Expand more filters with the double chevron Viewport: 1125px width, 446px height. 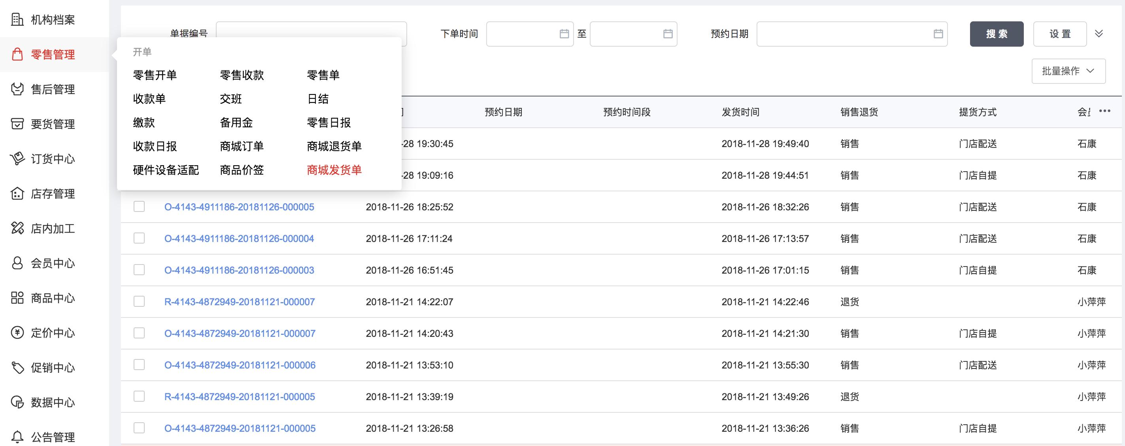[1100, 33]
